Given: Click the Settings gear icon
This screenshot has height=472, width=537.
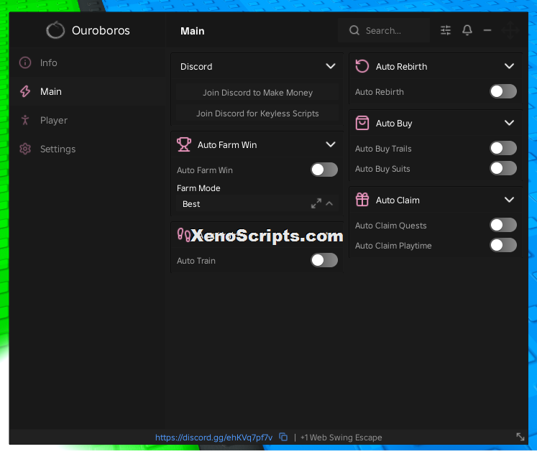Looking at the screenshot, I should (x=25, y=149).
